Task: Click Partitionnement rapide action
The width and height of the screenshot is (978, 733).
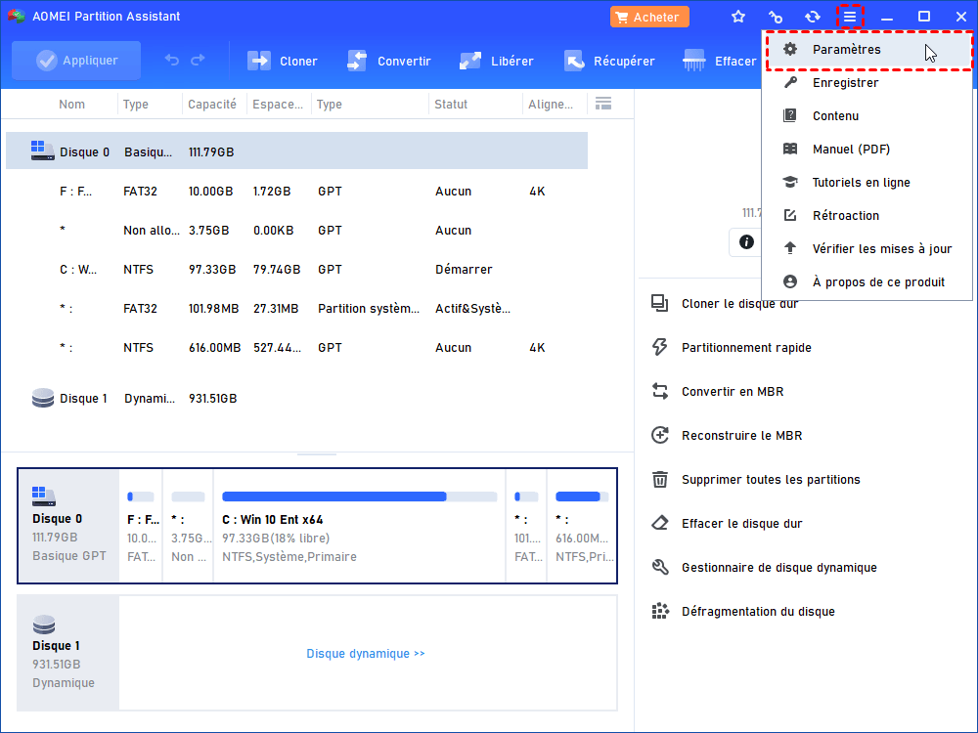Action: (x=731, y=347)
